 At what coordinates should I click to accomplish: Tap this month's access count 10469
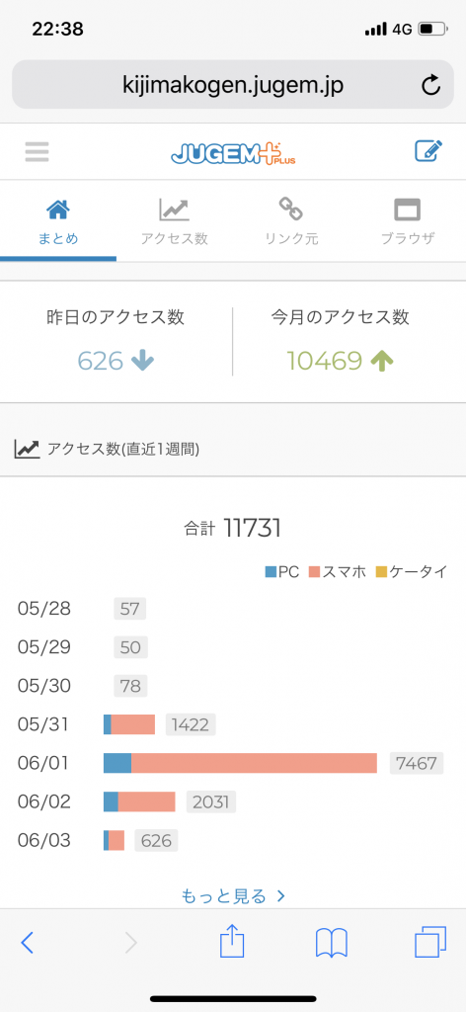325,361
